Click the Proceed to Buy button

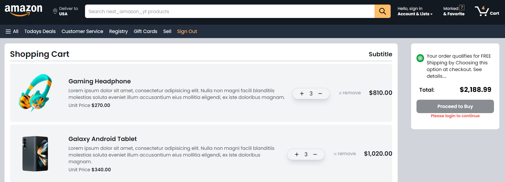[x=455, y=106]
